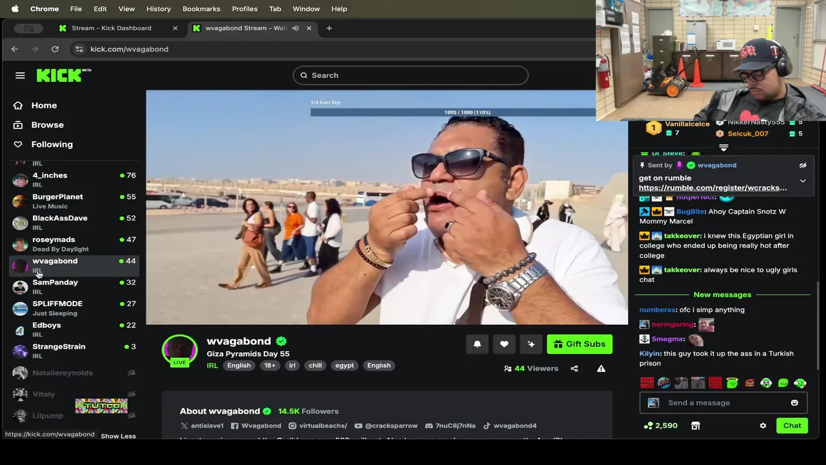Open 4_inches channel in sidebar
Screen dimensions: 826x465
pos(74,180)
